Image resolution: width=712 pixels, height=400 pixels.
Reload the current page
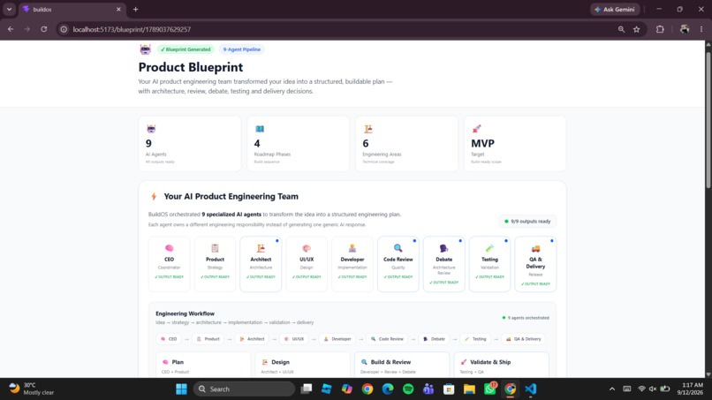click(43, 29)
